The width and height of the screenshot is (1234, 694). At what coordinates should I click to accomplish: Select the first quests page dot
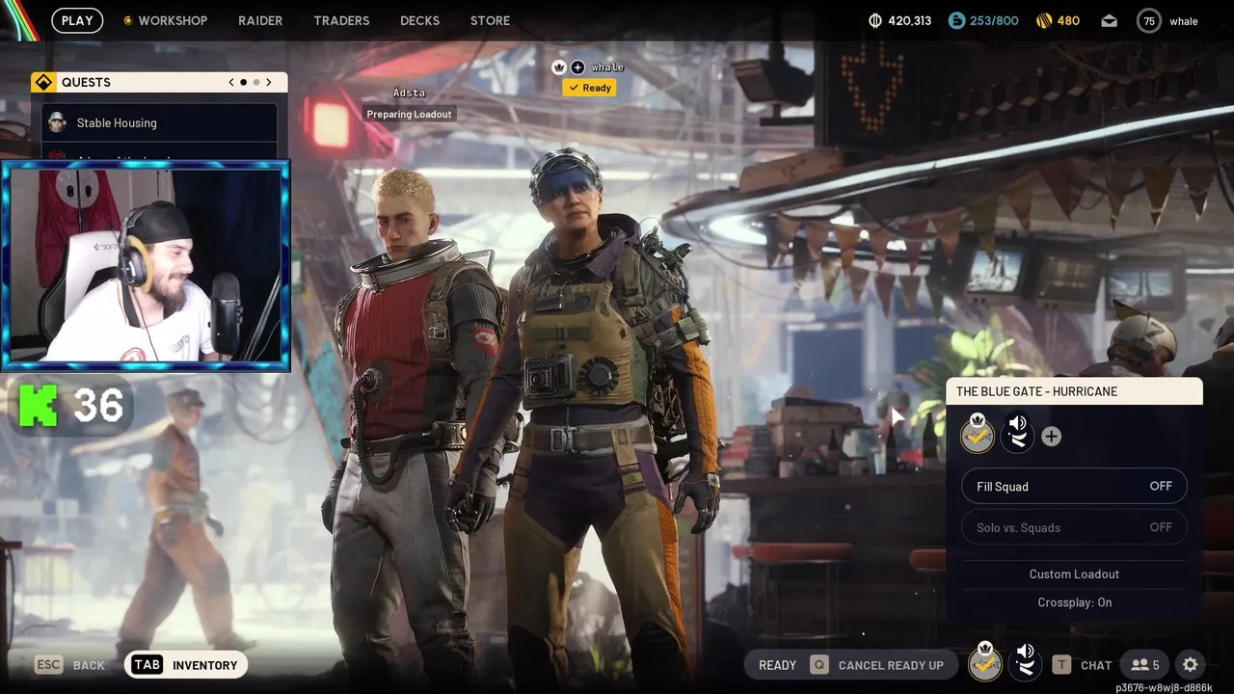[x=243, y=82]
